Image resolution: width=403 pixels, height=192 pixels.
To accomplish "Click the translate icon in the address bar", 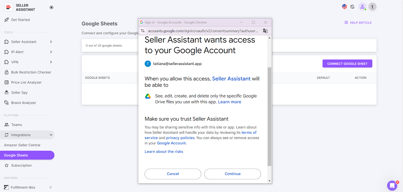I will (265, 31).
